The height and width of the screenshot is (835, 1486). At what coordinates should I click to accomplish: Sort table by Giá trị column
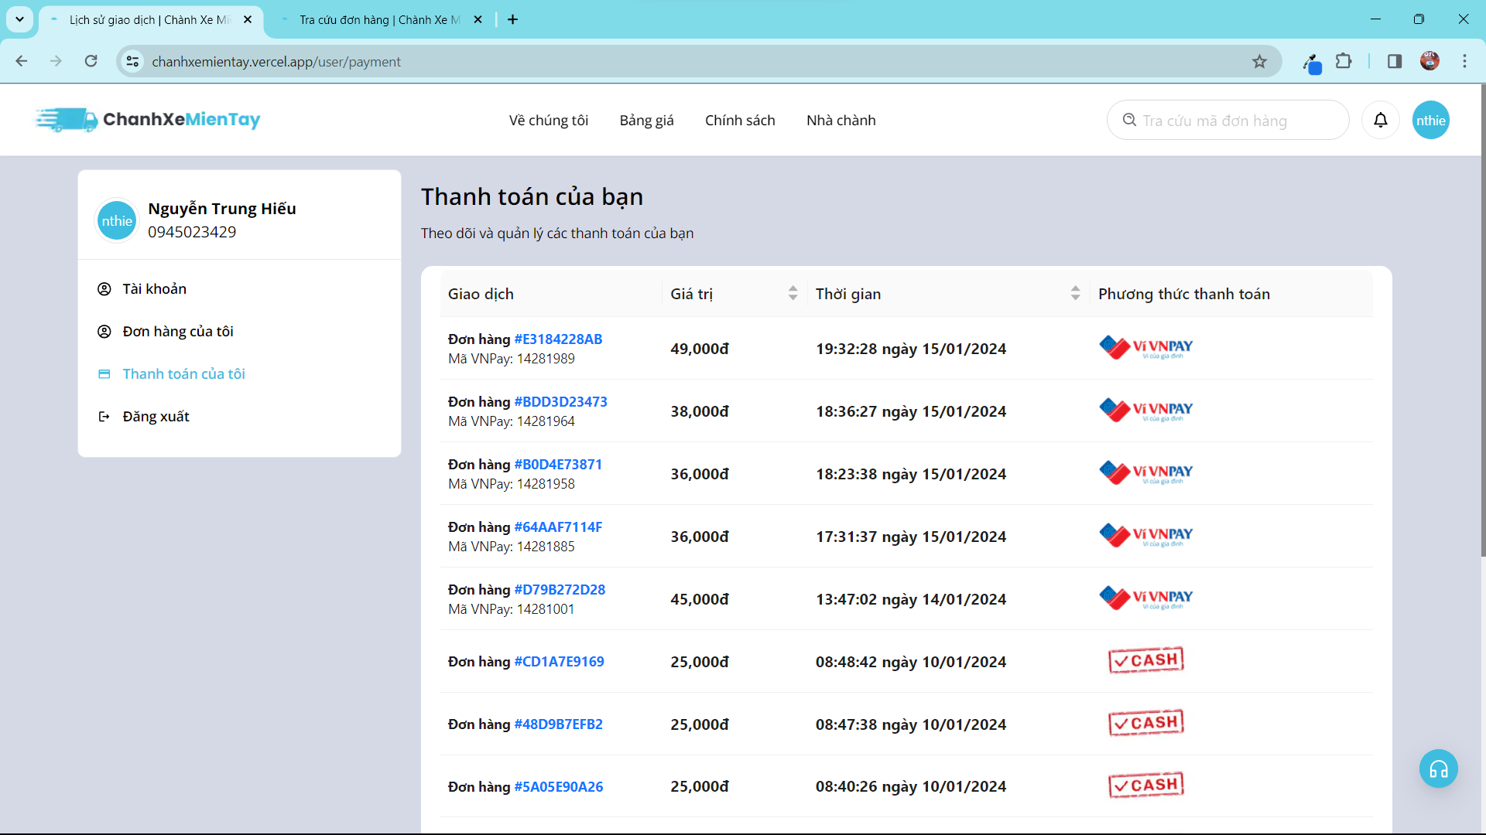(x=793, y=294)
